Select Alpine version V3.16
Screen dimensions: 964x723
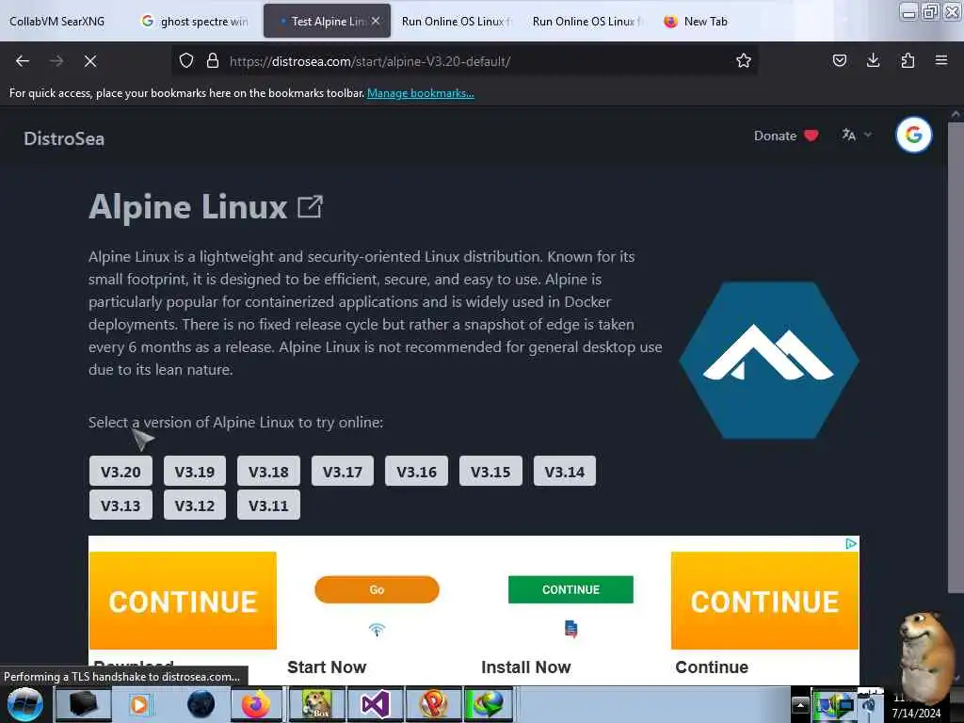click(x=416, y=472)
